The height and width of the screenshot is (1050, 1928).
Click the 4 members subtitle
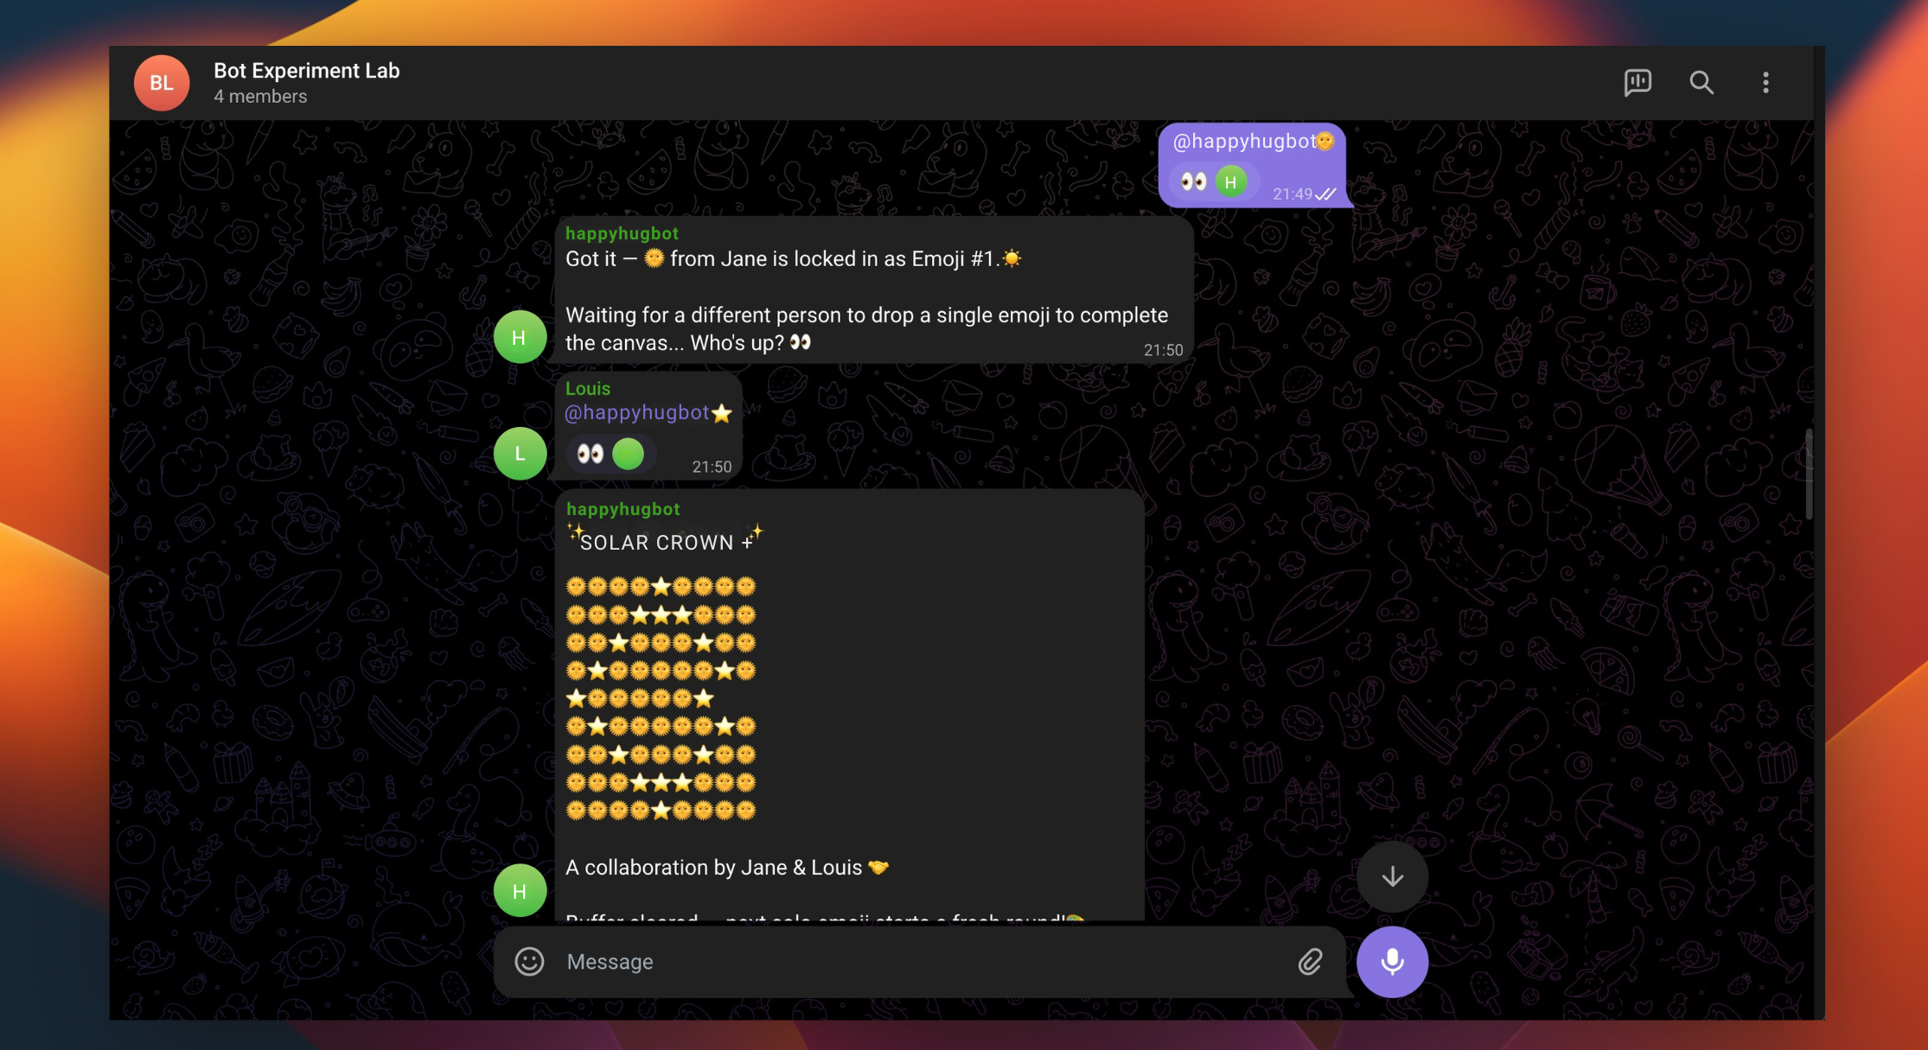point(260,97)
